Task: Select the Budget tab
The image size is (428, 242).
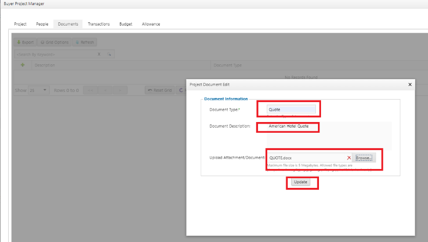Action: [125, 24]
